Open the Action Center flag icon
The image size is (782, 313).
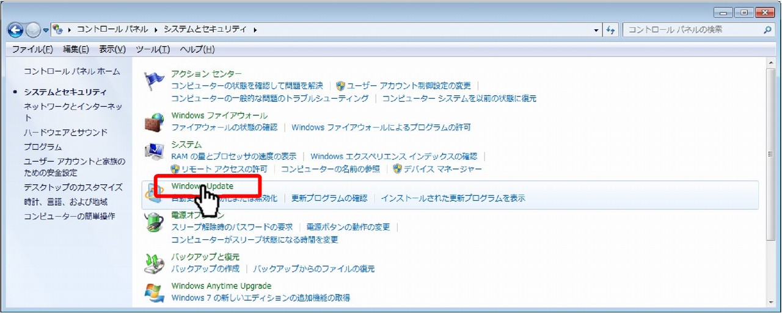(154, 81)
